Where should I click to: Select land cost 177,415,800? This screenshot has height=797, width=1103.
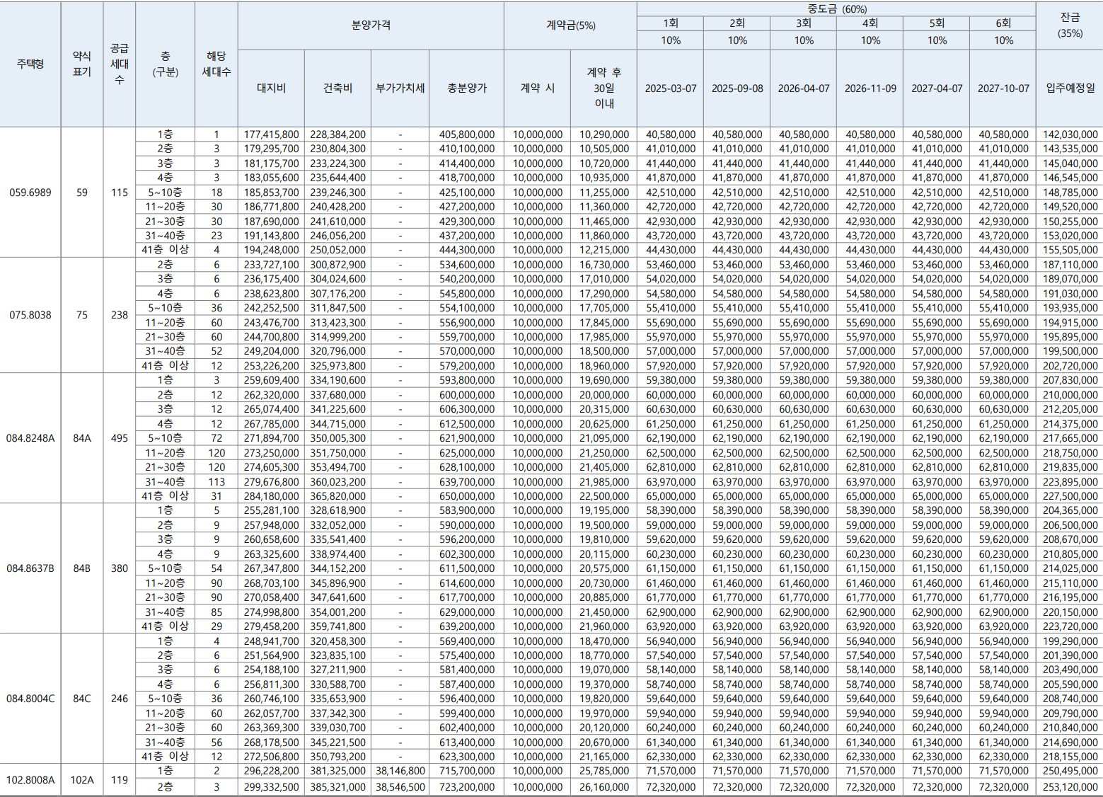tap(271, 134)
